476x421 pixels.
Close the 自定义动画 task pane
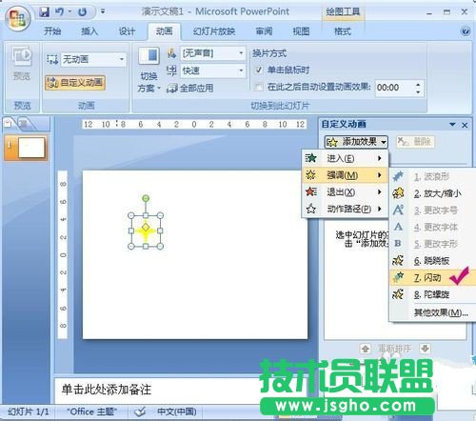point(465,125)
